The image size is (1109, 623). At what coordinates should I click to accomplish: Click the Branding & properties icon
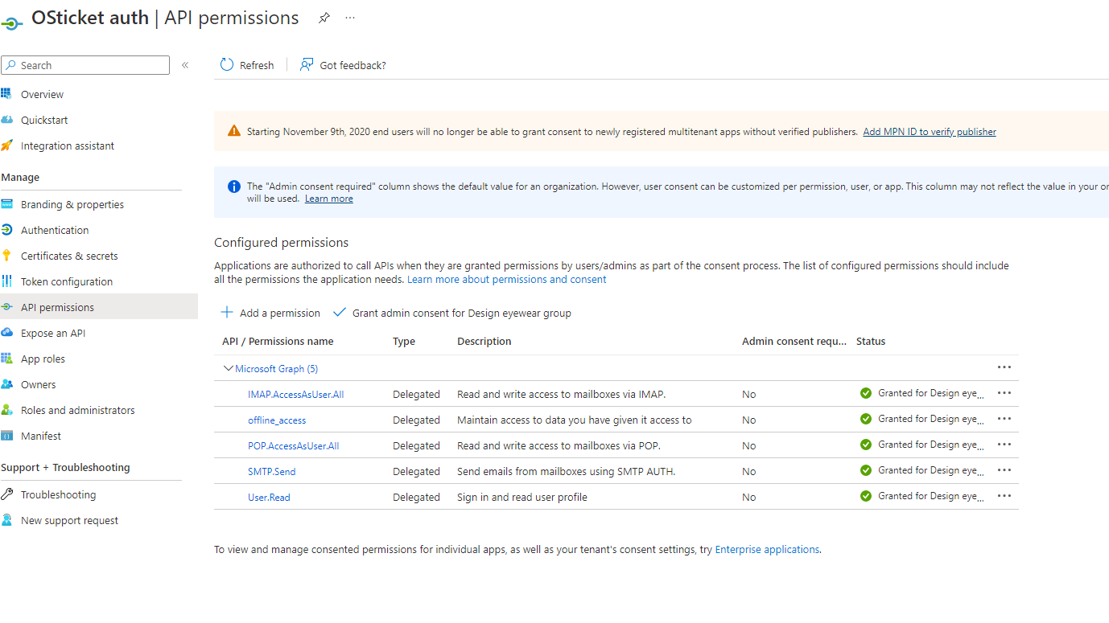(x=6, y=204)
